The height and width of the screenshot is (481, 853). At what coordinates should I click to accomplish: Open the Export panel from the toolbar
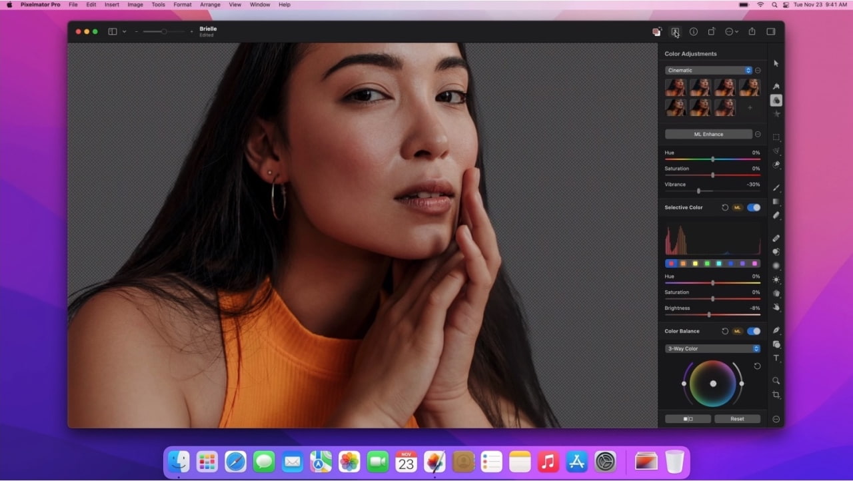pyautogui.click(x=752, y=31)
